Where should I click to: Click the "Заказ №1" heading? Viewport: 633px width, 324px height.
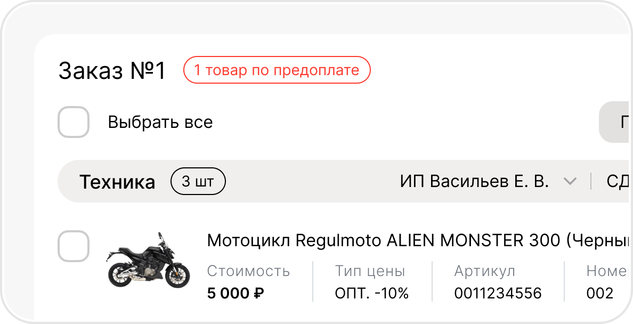click(x=112, y=71)
